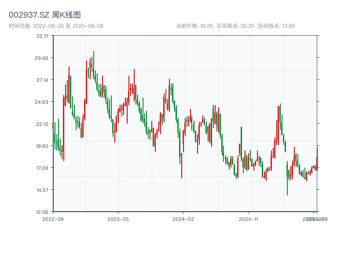
Task: Click y-axis value 27.14
Action: pyautogui.click(x=42, y=80)
